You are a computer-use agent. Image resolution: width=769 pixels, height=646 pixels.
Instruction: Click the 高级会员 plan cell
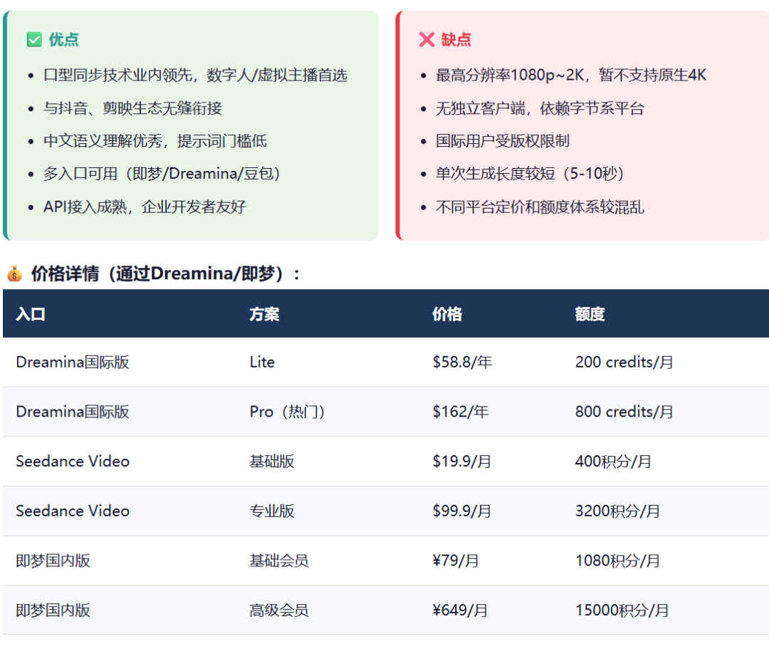point(279,610)
